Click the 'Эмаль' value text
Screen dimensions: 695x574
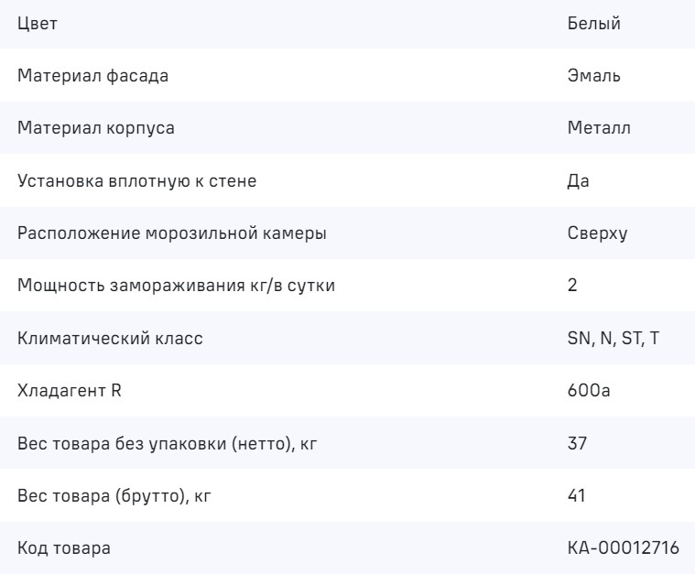pos(594,76)
